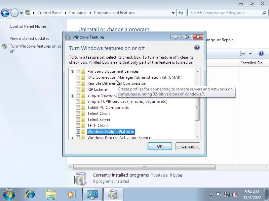Show hidden system tray icons
The image size is (269, 201).
(211, 195)
